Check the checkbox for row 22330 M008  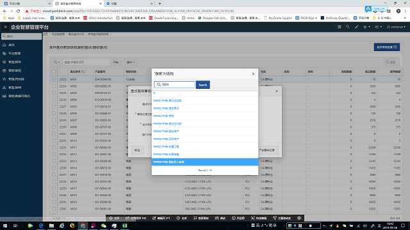point(54,127)
